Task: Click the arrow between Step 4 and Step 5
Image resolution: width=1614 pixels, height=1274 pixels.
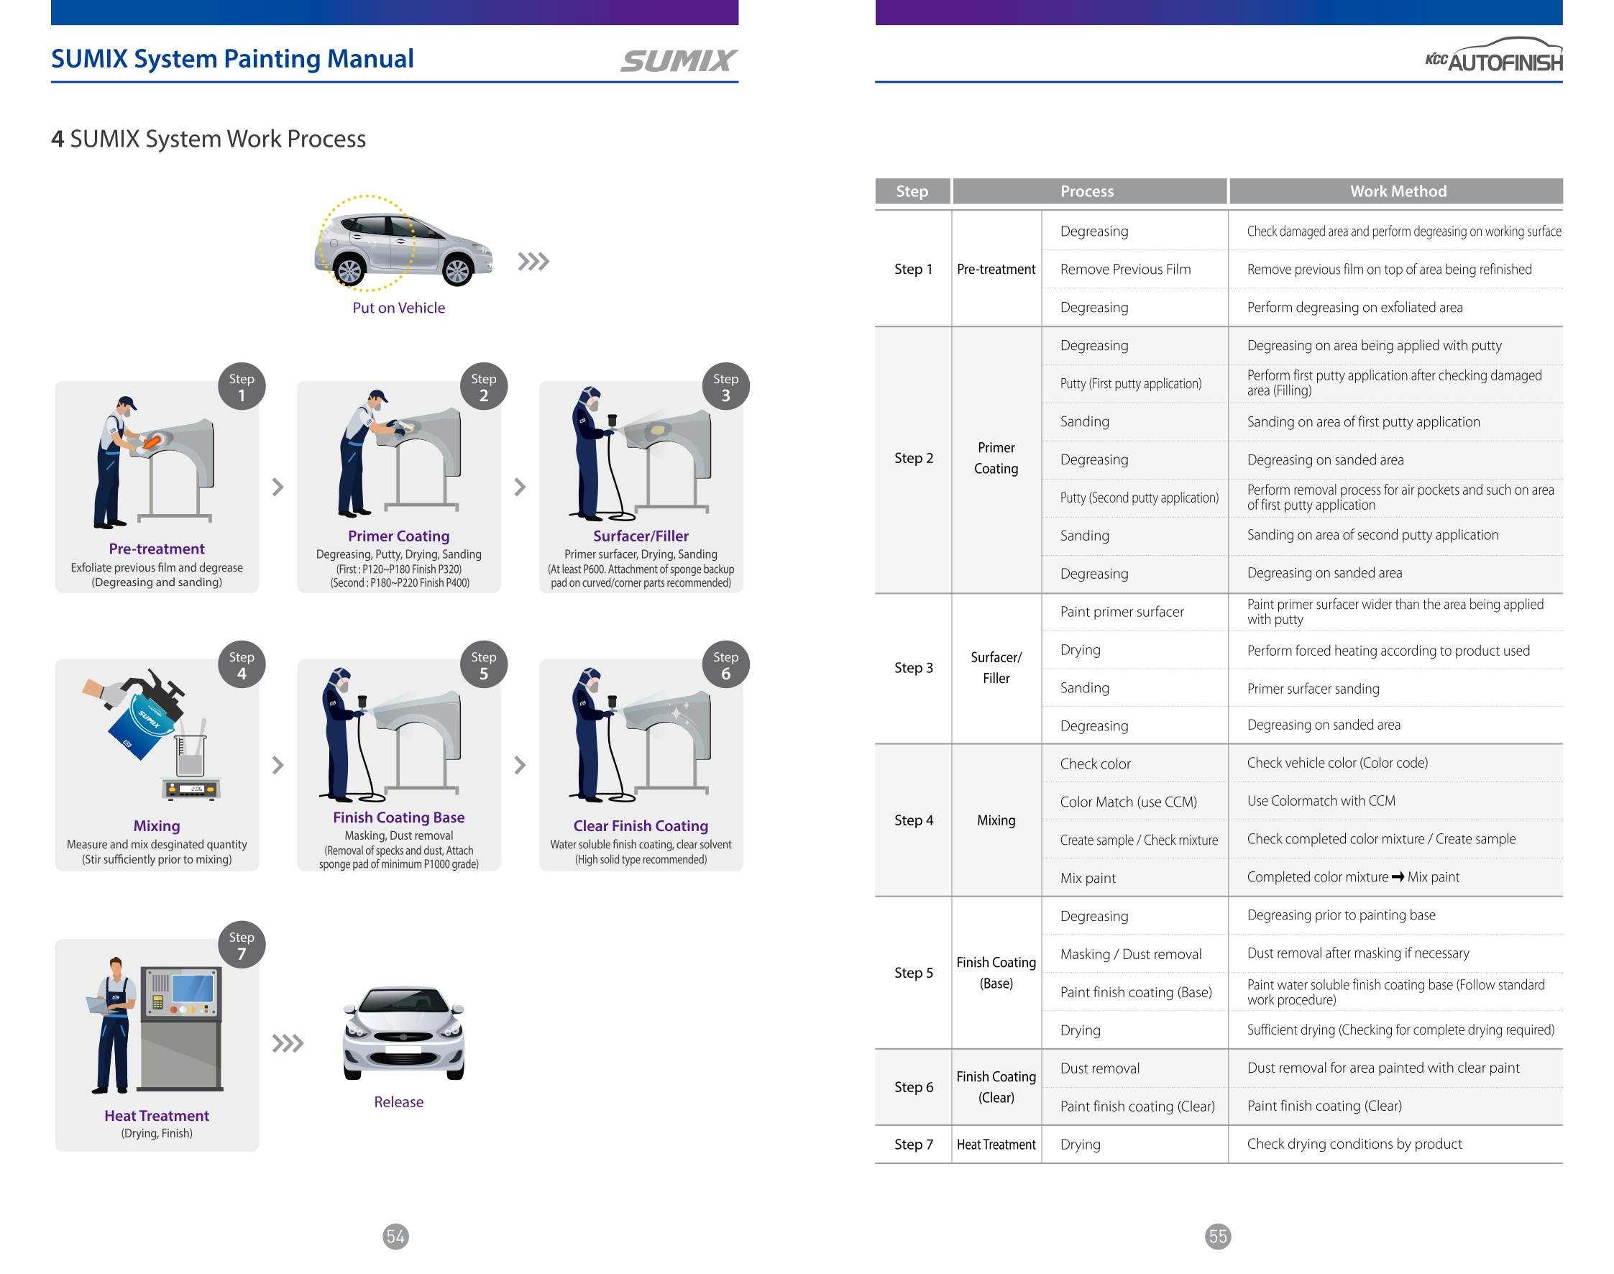Action: point(278,765)
